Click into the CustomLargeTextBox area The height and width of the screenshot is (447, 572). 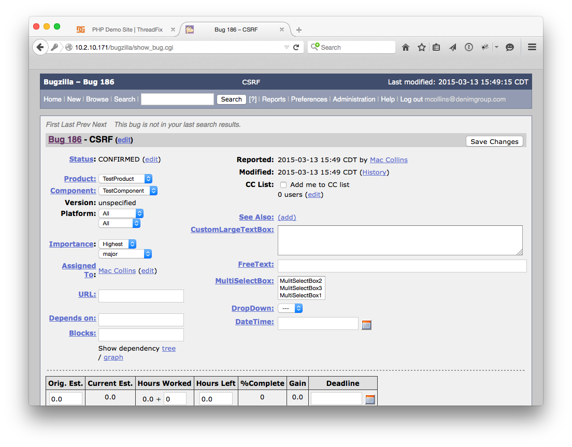tap(400, 240)
